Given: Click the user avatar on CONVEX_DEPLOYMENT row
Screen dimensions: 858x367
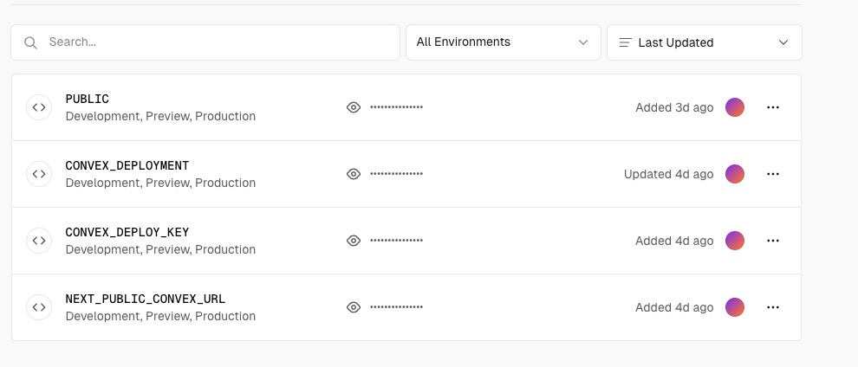Looking at the screenshot, I should pos(735,174).
